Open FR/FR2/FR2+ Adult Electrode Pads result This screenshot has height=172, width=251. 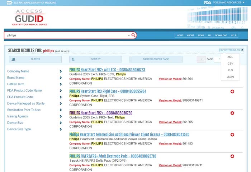[x=113, y=156]
